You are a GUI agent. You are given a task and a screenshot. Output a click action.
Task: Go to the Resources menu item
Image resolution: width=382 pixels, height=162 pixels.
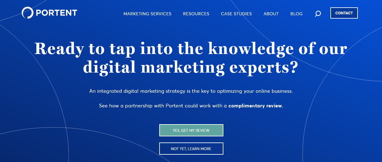point(196,14)
